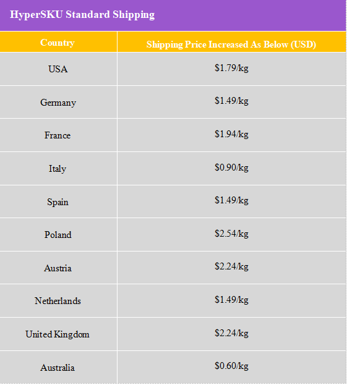
Task: Click the Austria country cell
Action: click(x=59, y=268)
